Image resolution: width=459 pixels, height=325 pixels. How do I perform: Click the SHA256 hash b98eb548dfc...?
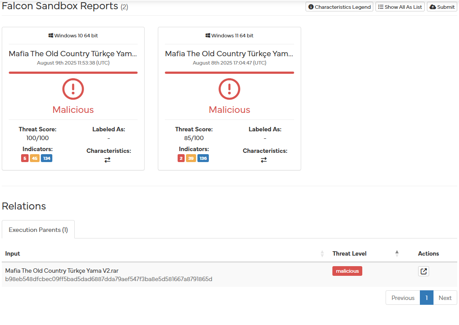pos(109,279)
